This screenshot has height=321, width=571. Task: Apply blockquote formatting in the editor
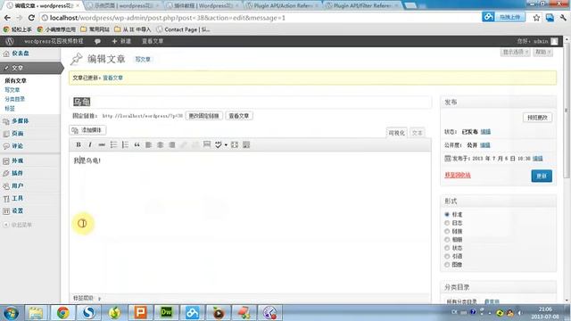coord(137,144)
